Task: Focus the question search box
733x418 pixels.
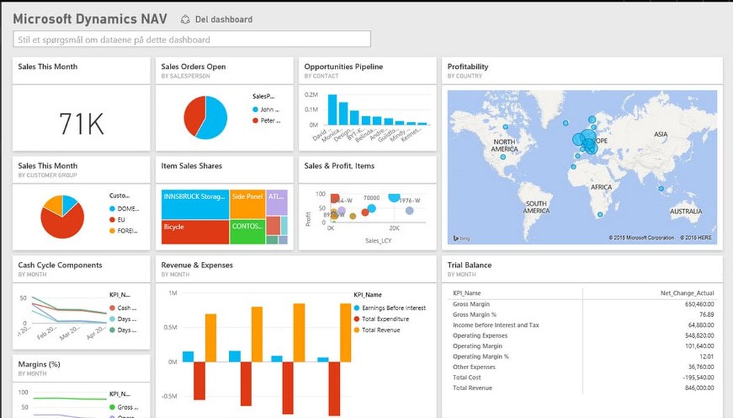Action: [x=192, y=39]
